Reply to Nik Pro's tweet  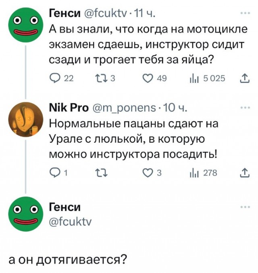(x=53, y=173)
